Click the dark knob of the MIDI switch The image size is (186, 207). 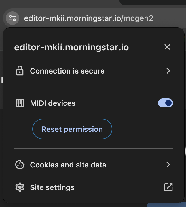click(168, 103)
